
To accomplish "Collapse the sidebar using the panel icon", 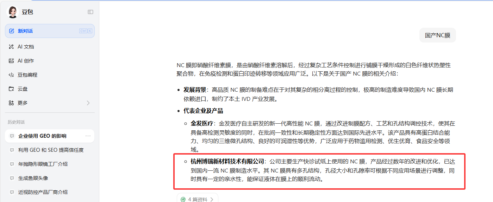I will click(91, 12).
